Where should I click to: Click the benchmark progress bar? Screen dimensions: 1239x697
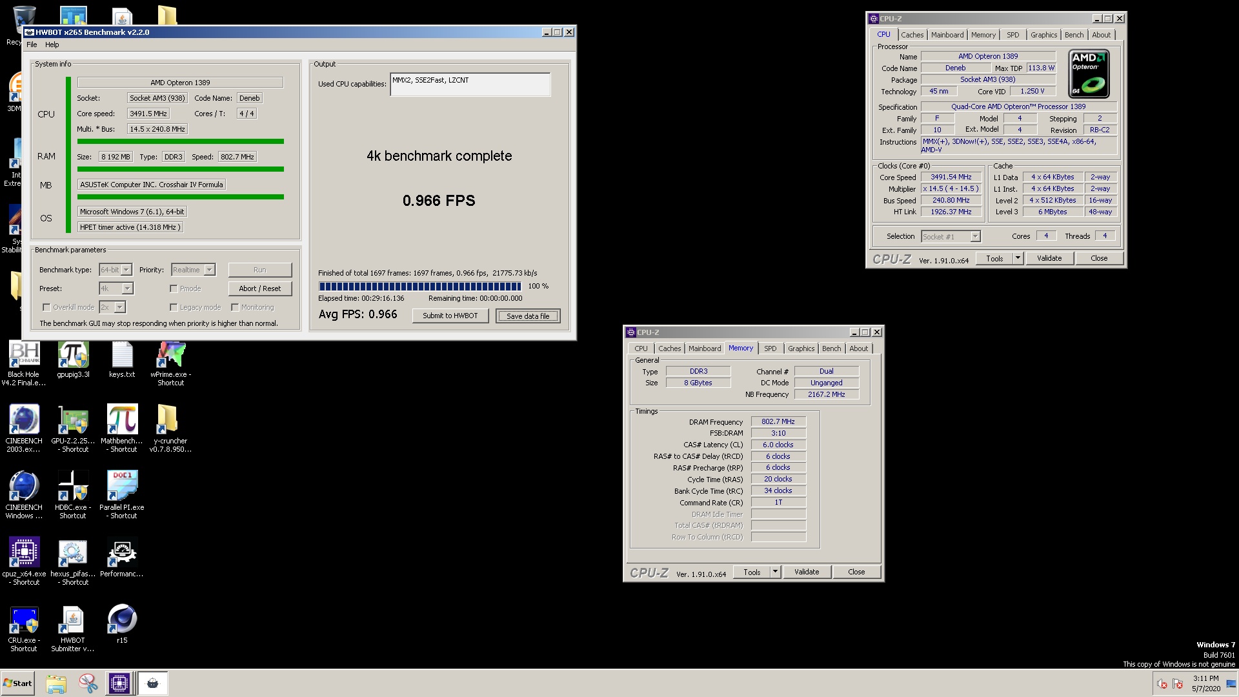pos(420,286)
